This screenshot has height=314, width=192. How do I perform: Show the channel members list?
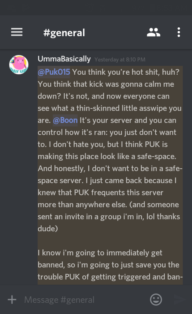pos(154,32)
